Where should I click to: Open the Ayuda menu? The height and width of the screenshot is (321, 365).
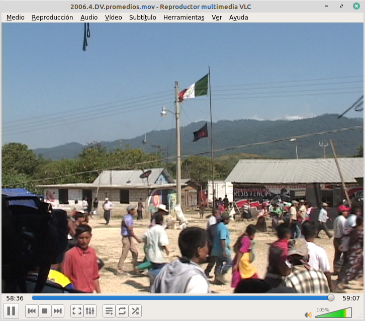239,18
